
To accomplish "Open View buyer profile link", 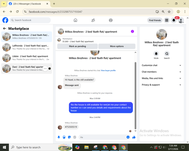I will tap(108, 71).
